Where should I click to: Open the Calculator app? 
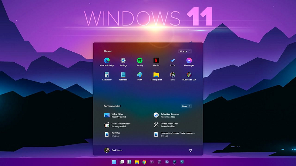[x=107, y=76]
